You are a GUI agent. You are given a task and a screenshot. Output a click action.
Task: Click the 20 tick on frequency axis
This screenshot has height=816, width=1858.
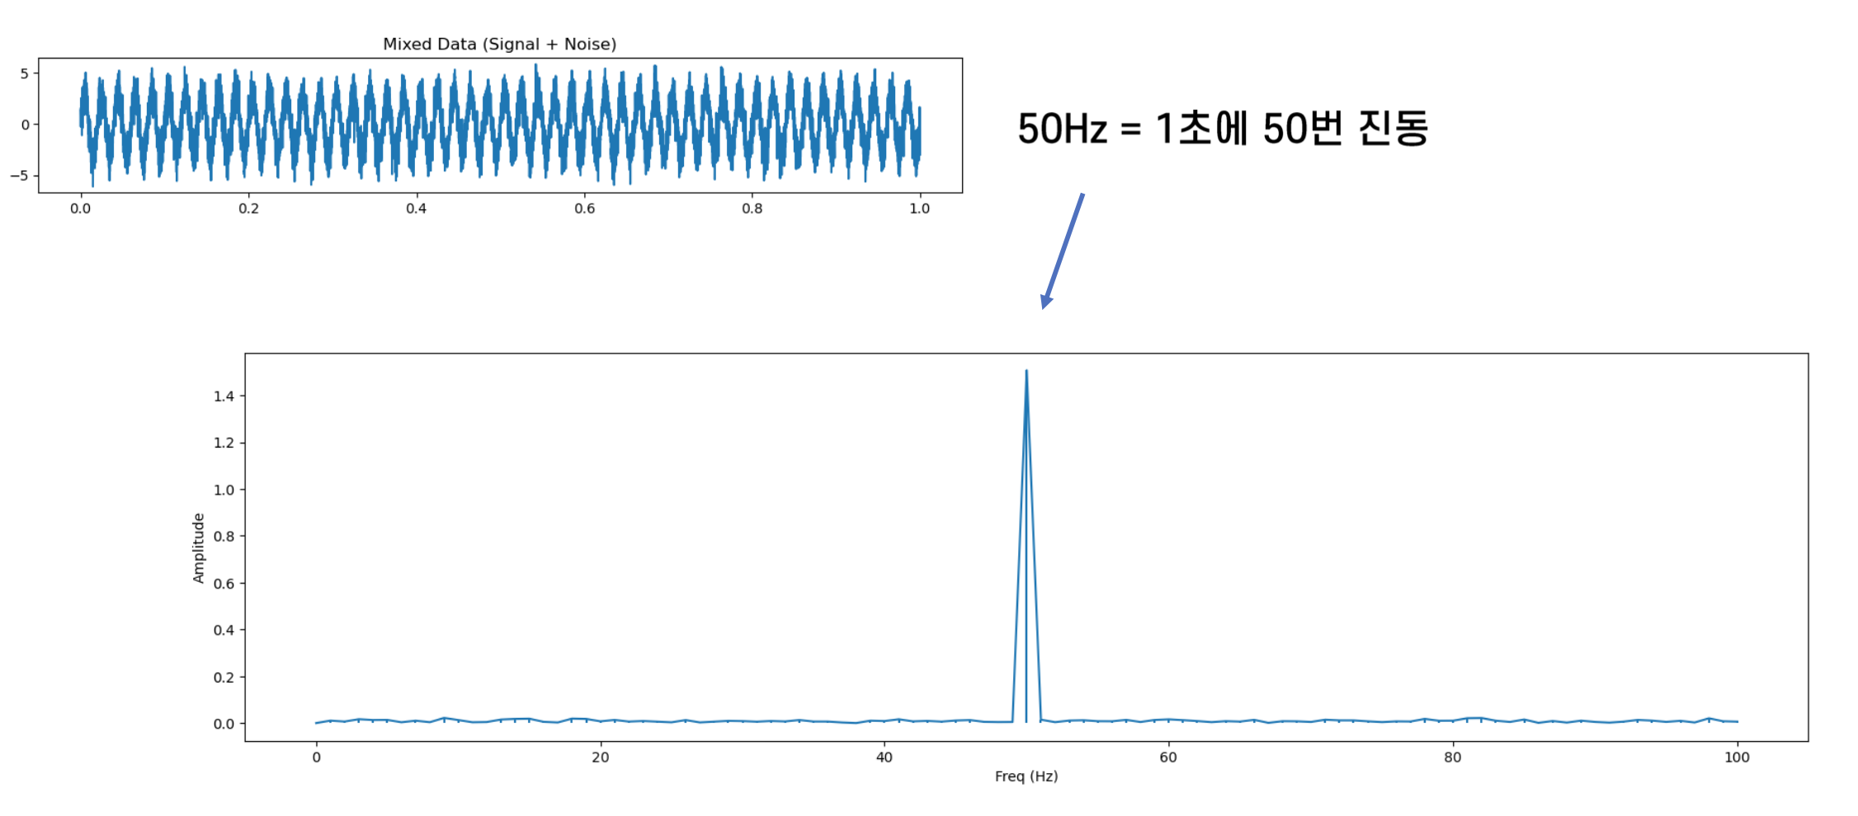click(601, 757)
